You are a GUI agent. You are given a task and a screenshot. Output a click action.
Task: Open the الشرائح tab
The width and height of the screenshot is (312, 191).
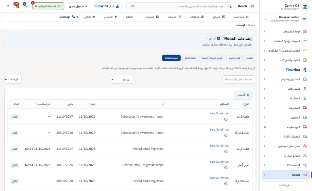coord(219,17)
